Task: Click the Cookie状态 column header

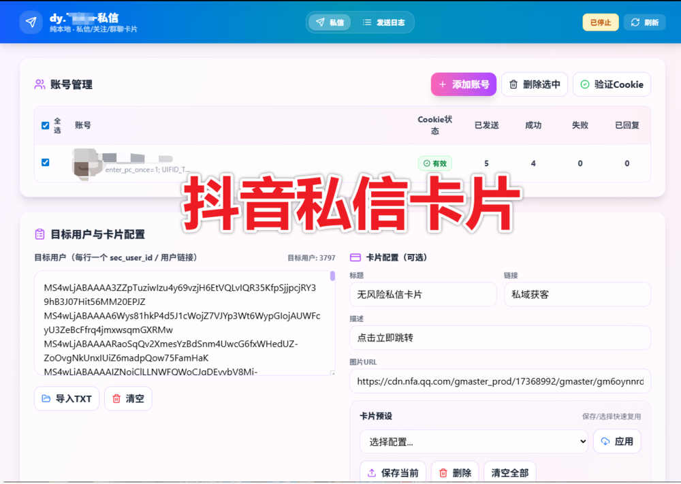Action: click(x=434, y=125)
